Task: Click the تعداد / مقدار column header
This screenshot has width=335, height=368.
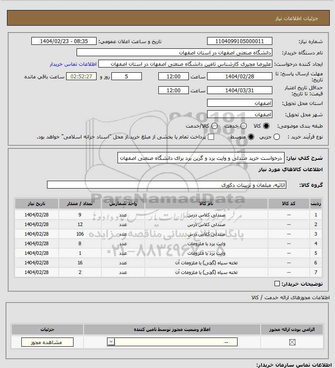Action: click(80, 203)
